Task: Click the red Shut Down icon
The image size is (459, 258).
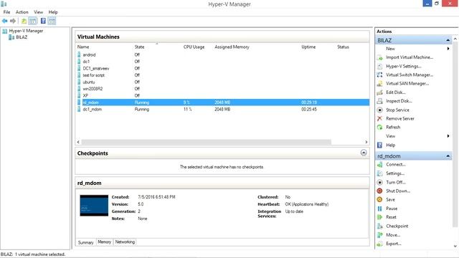Action: coord(379,191)
